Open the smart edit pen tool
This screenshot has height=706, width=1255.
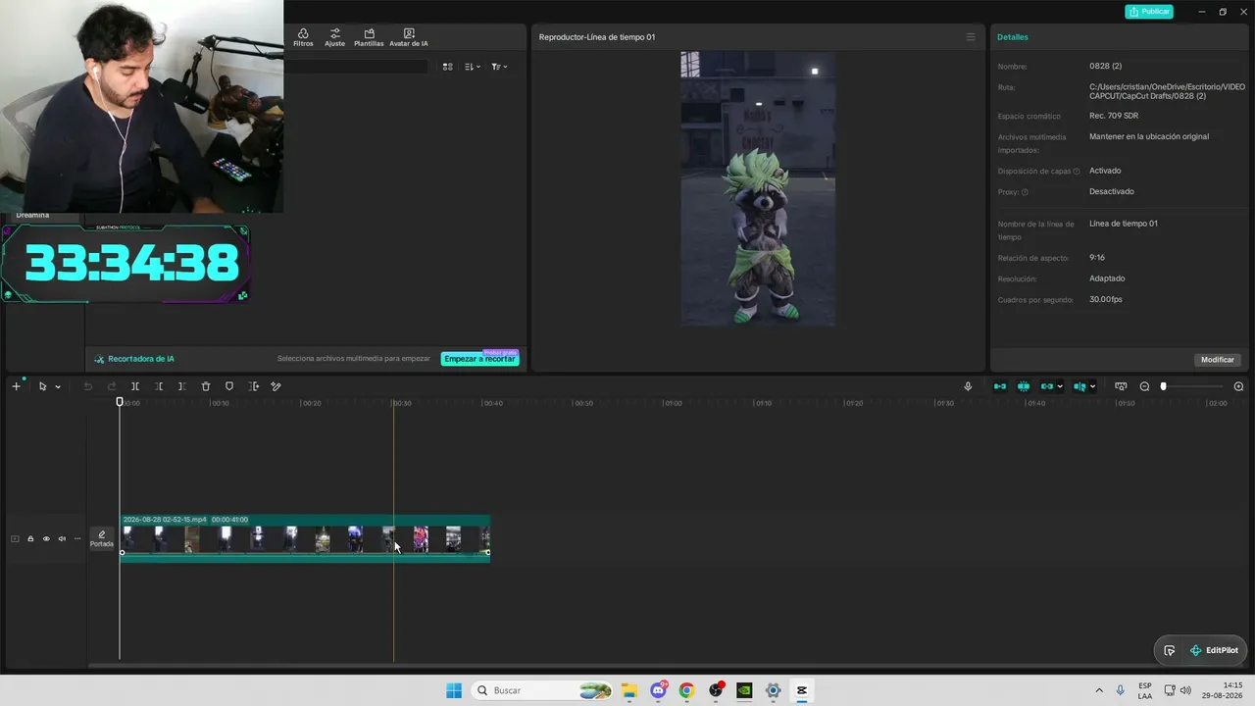coord(276,386)
